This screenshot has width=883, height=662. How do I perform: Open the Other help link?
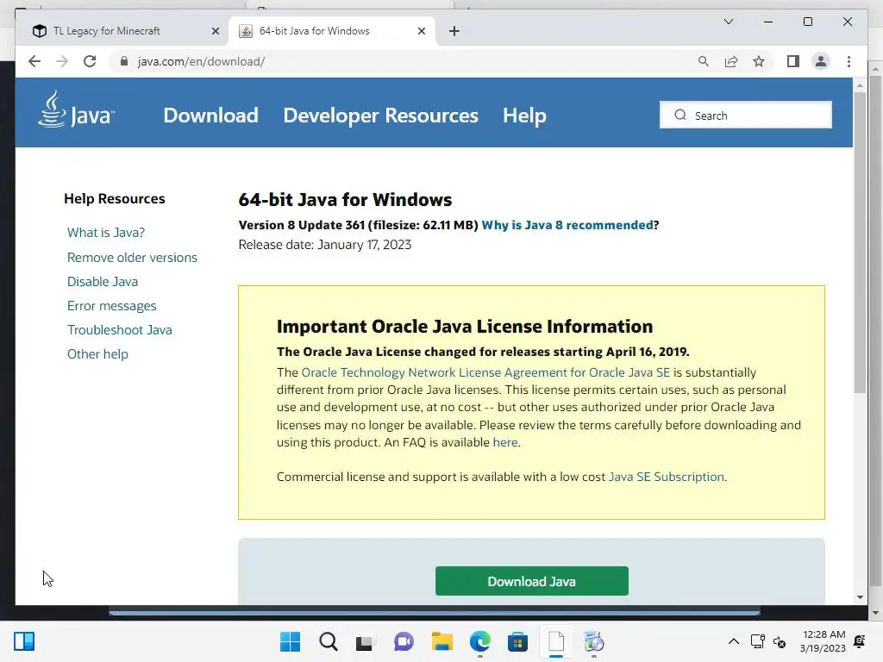[97, 354]
